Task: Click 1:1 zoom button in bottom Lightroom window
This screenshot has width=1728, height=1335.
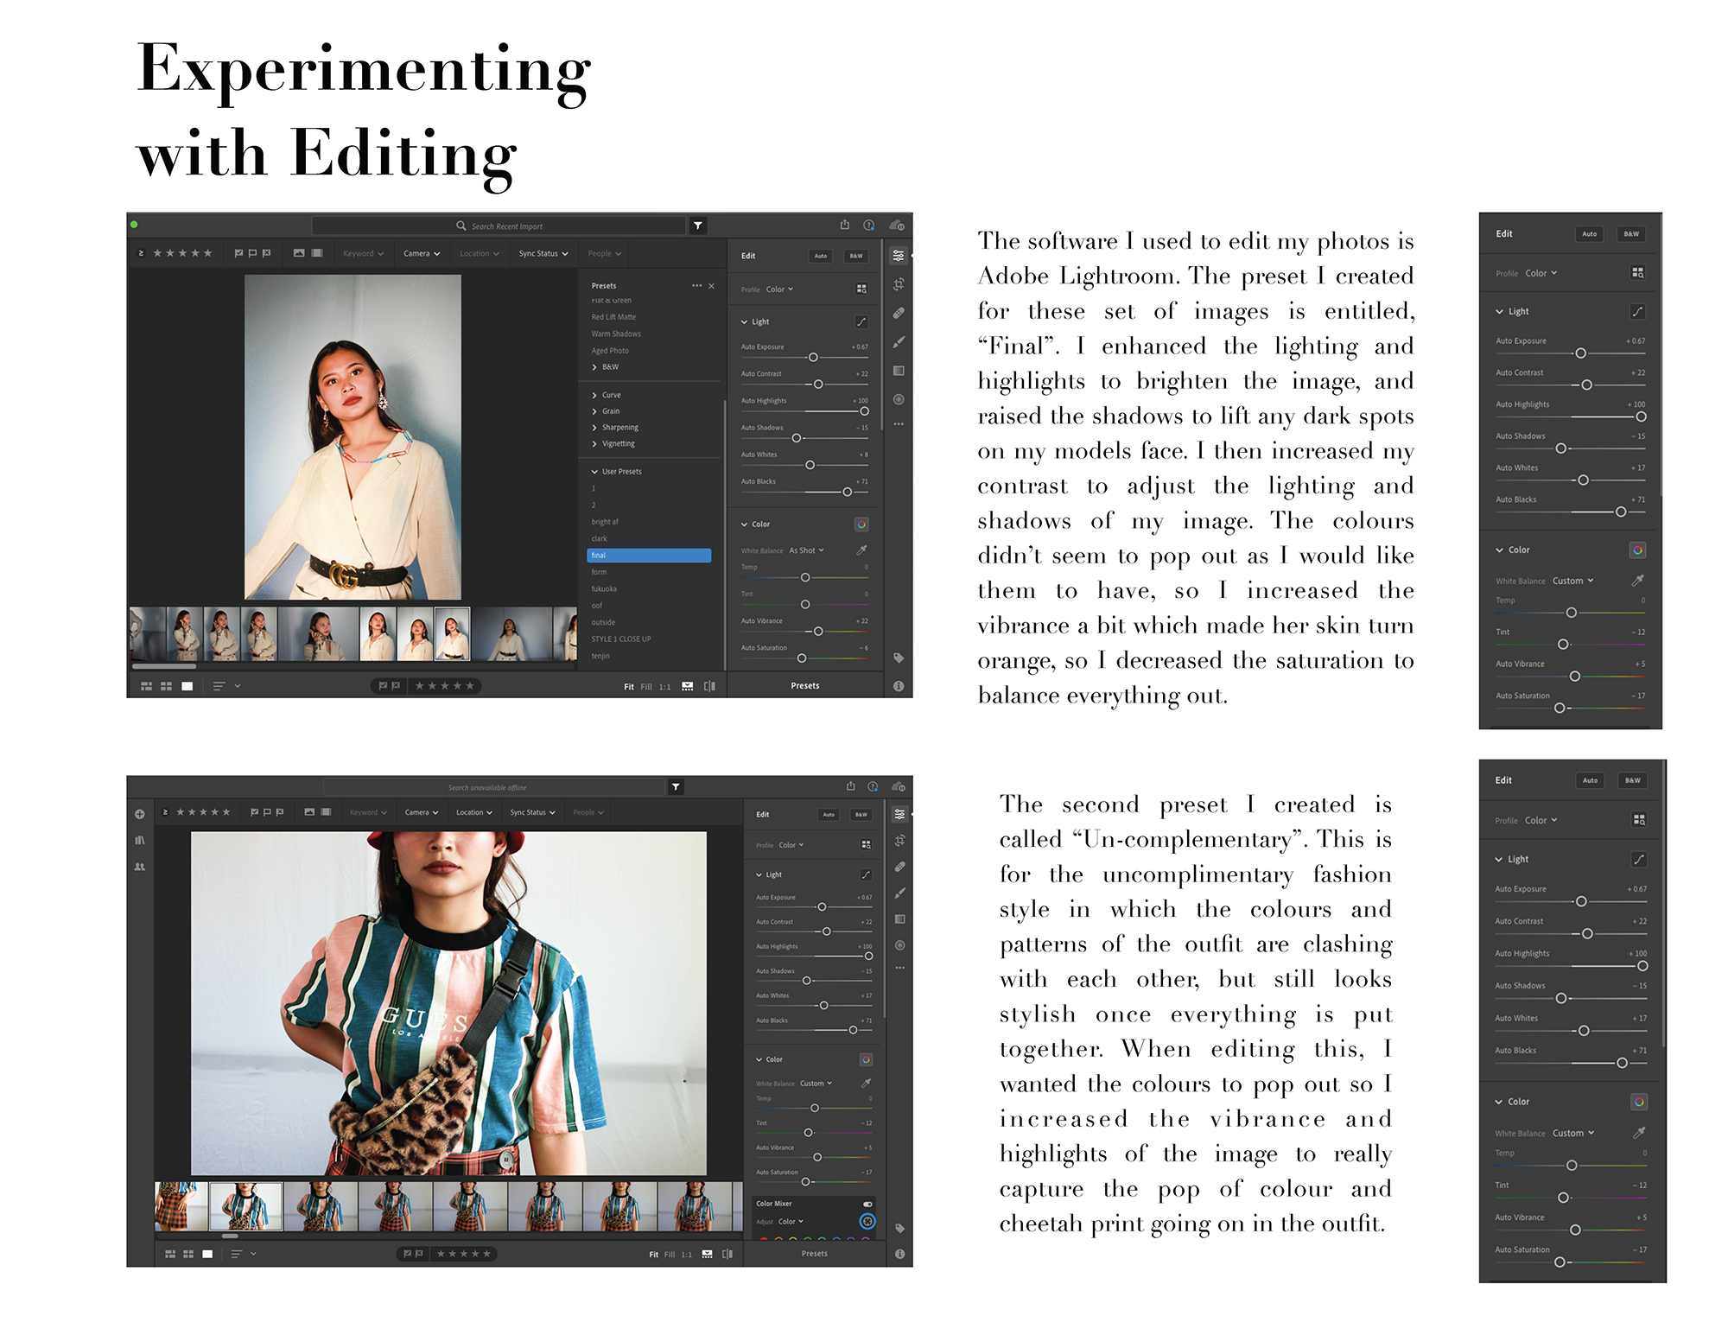Action: (686, 1255)
